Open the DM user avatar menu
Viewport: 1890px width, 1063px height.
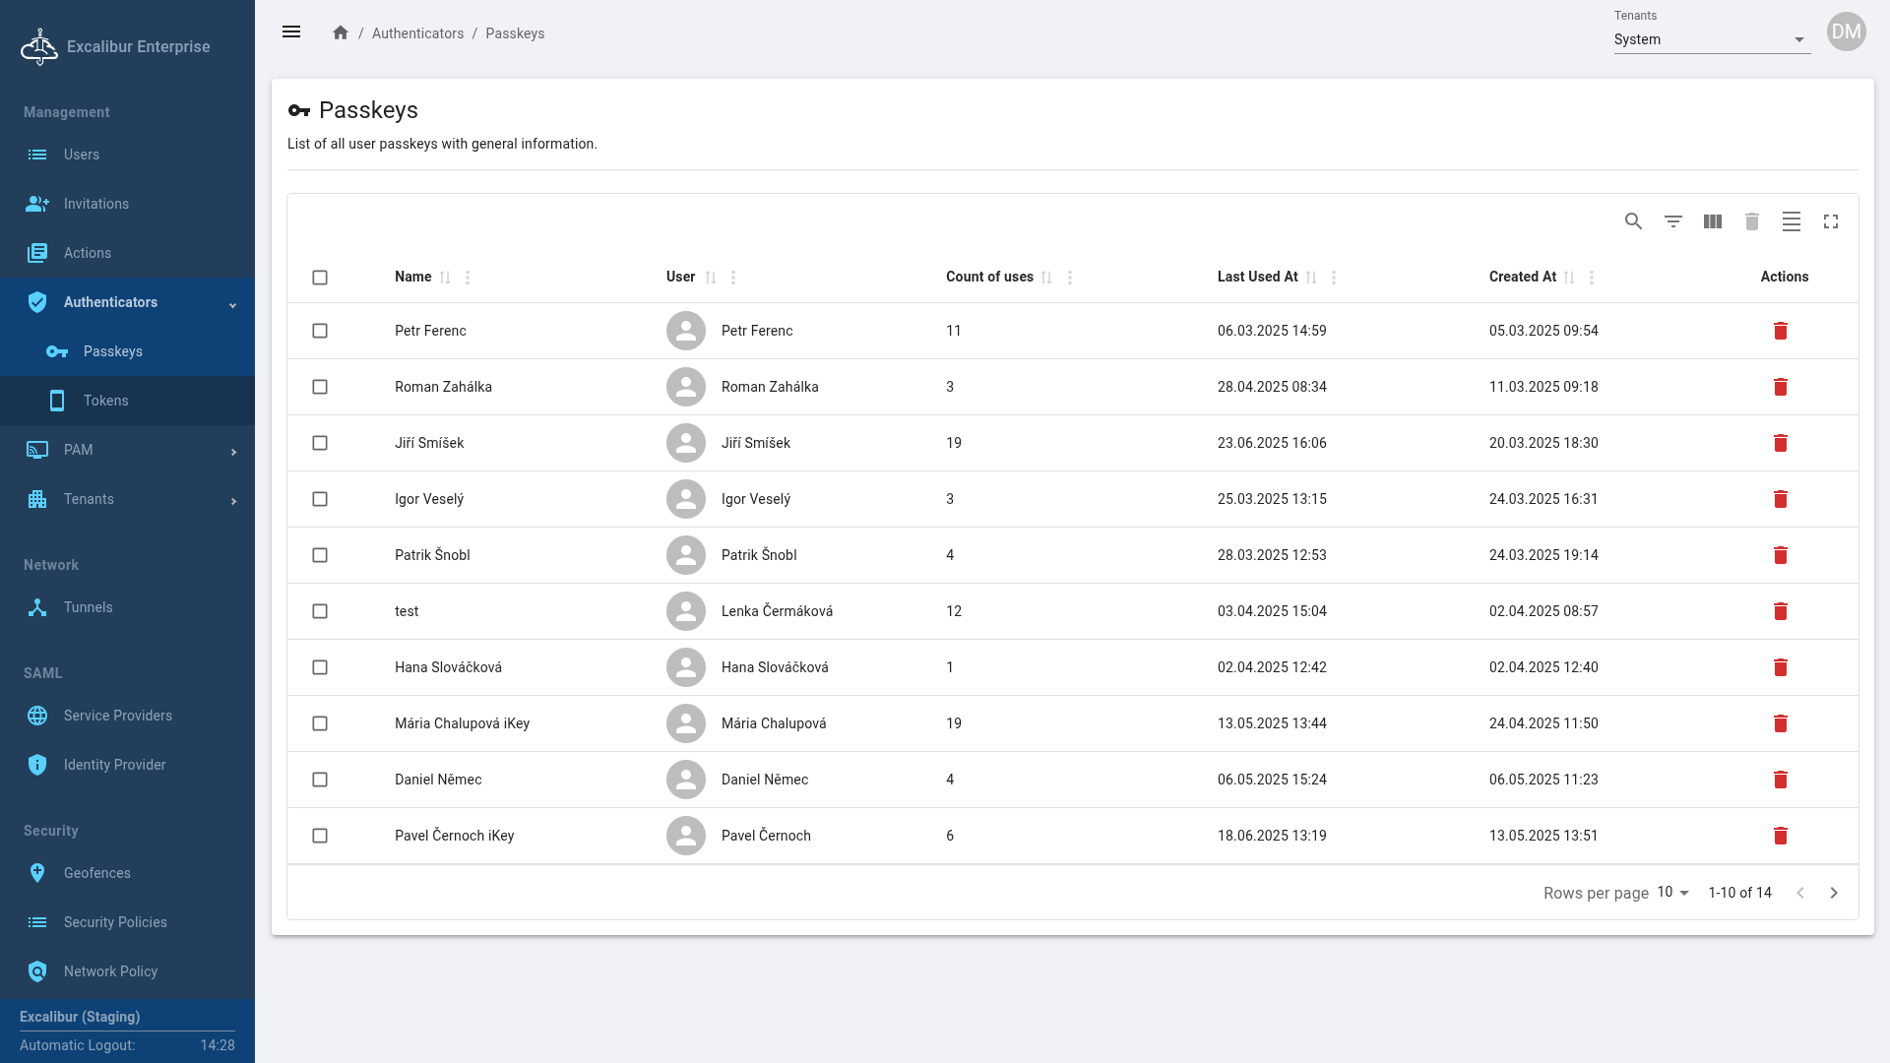(1846, 31)
